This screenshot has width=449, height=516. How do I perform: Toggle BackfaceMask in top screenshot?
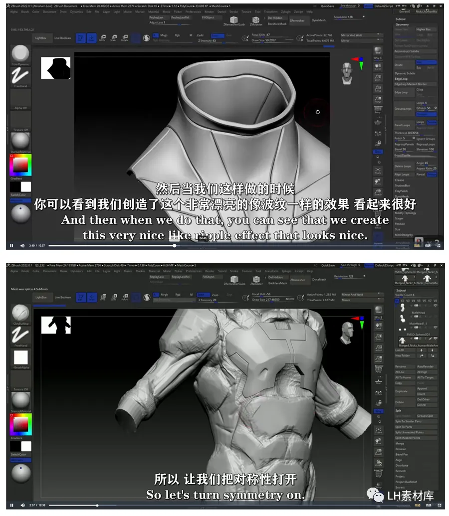pyautogui.click(x=277, y=24)
